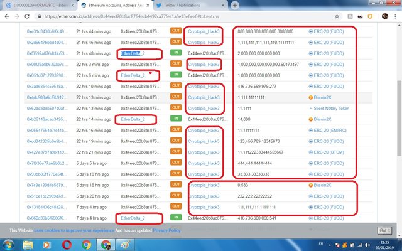
Task: Open the Paint app in the taskbar
Action: pyautogui.click(x=126, y=245)
